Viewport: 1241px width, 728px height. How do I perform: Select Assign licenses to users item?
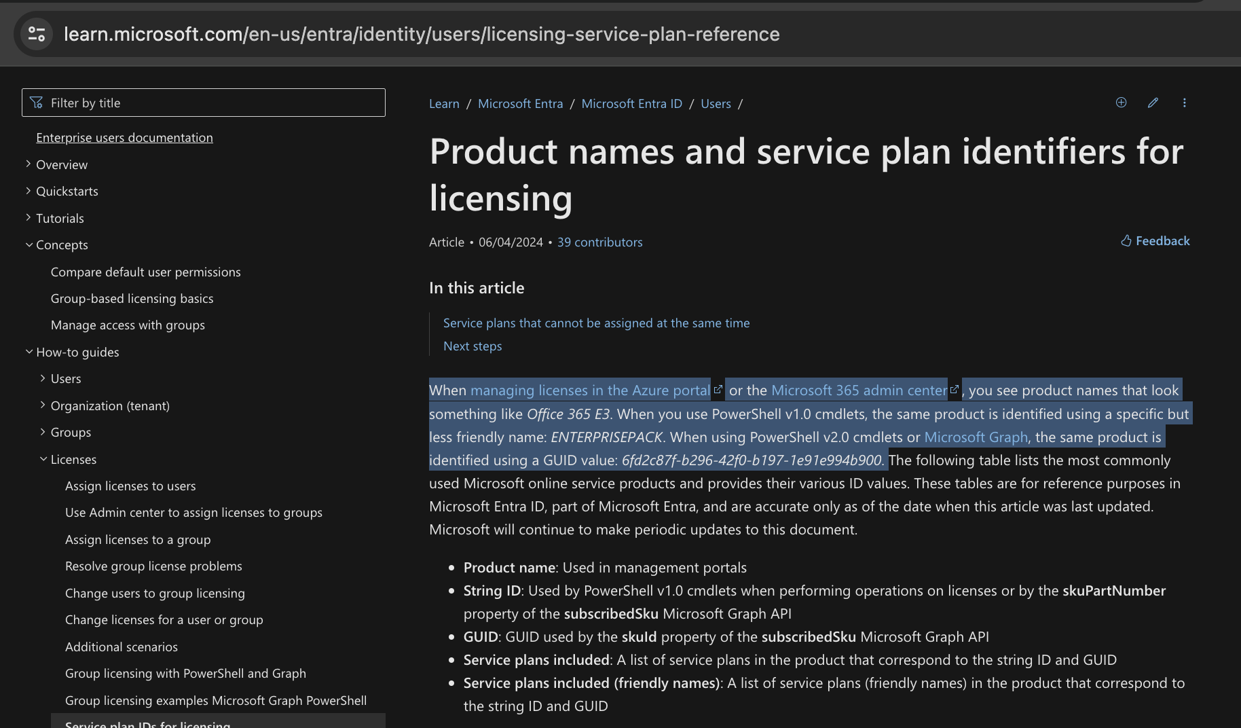click(130, 486)
